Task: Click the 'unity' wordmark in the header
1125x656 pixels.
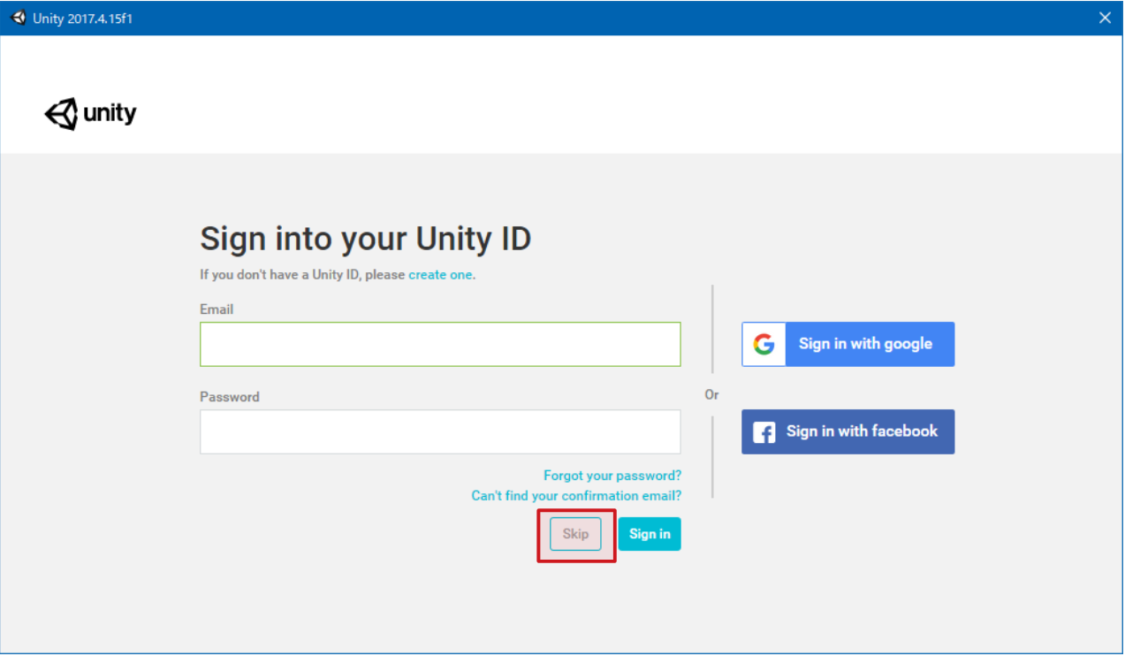Action: pyautogui.click(x=110, y=114)
